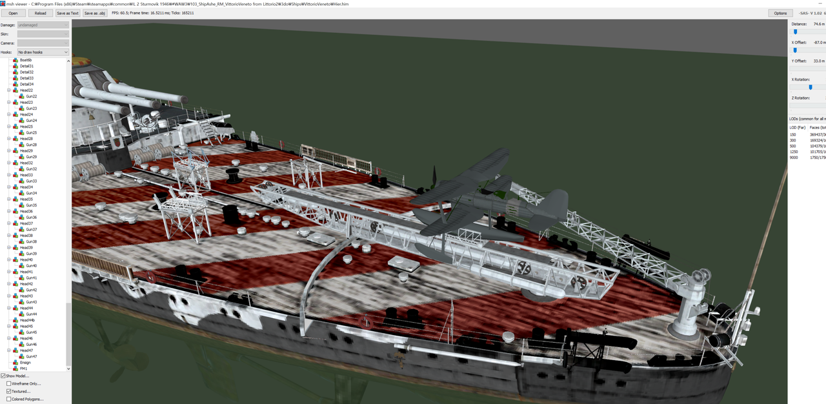The height and width of the screenshot is (404, 826).
Task: Collapse the Head23 tree node
Action: 9,102
